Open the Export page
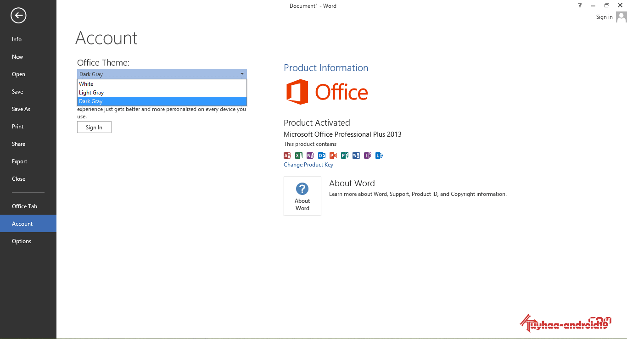Screen dimensions: 627x339 coord(28,161)
